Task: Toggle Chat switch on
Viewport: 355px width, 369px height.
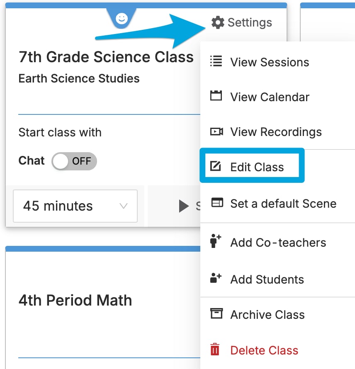Action: pyautogui.click(x=74, y=161)
